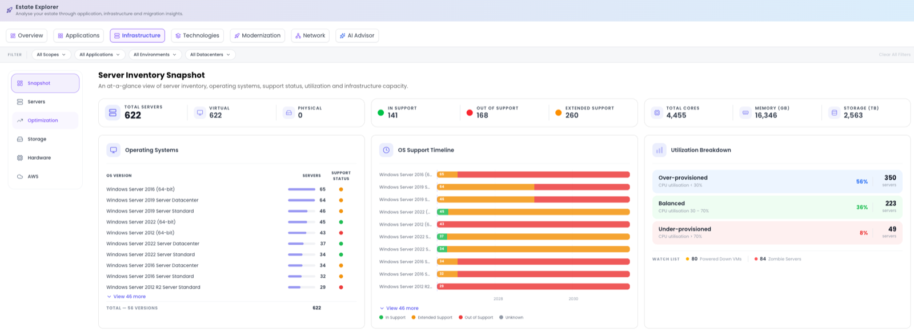The height and width of the screenshot is (332, 914).
Task: Open Storage in the sidebar
Action: point(45,139)
